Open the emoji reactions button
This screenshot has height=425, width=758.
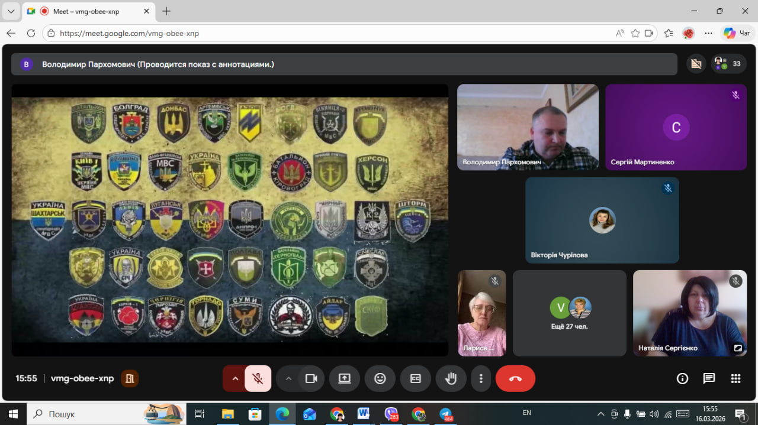point(380,378)
